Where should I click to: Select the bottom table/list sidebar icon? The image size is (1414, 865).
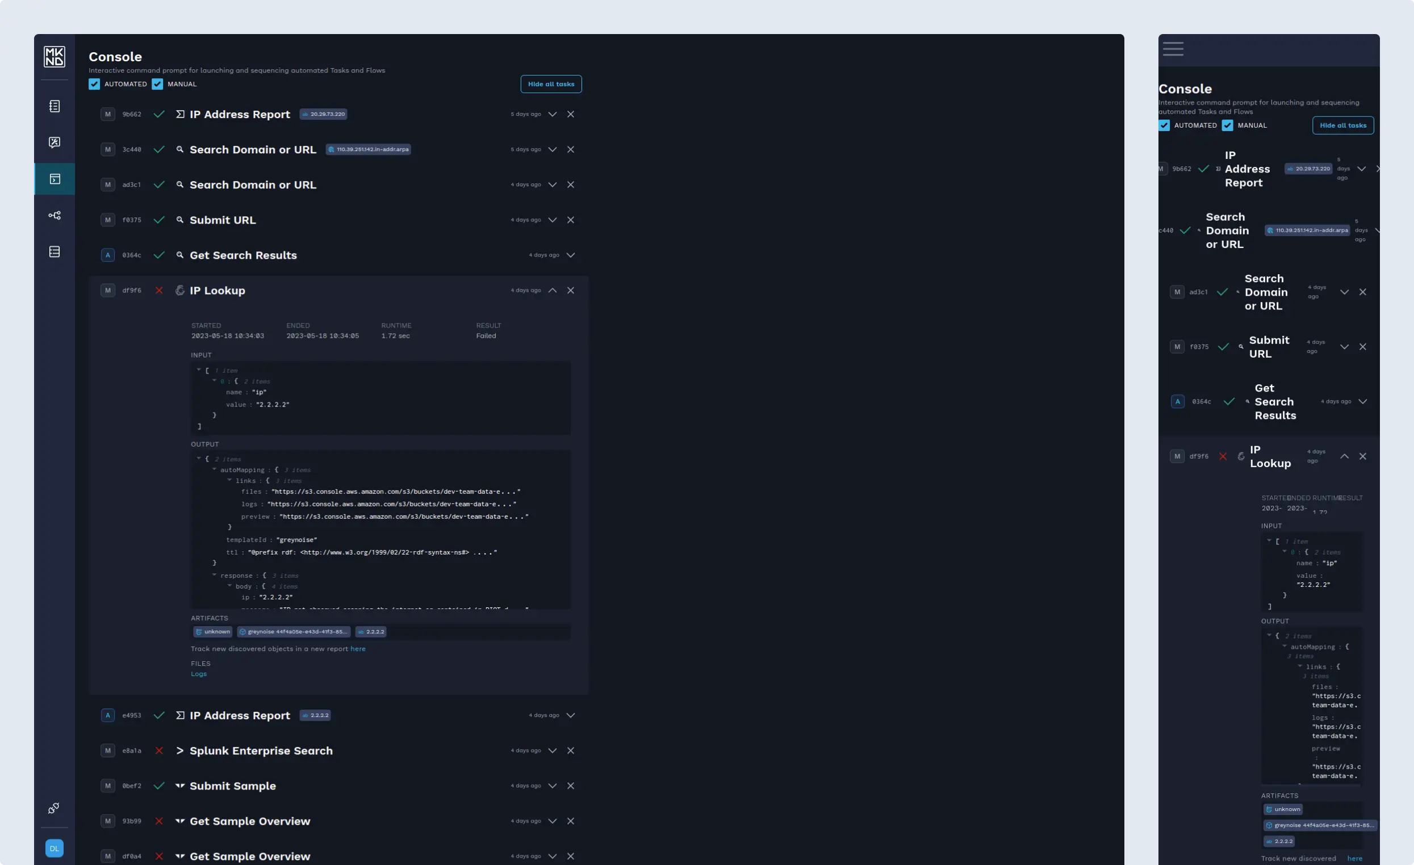55,251
